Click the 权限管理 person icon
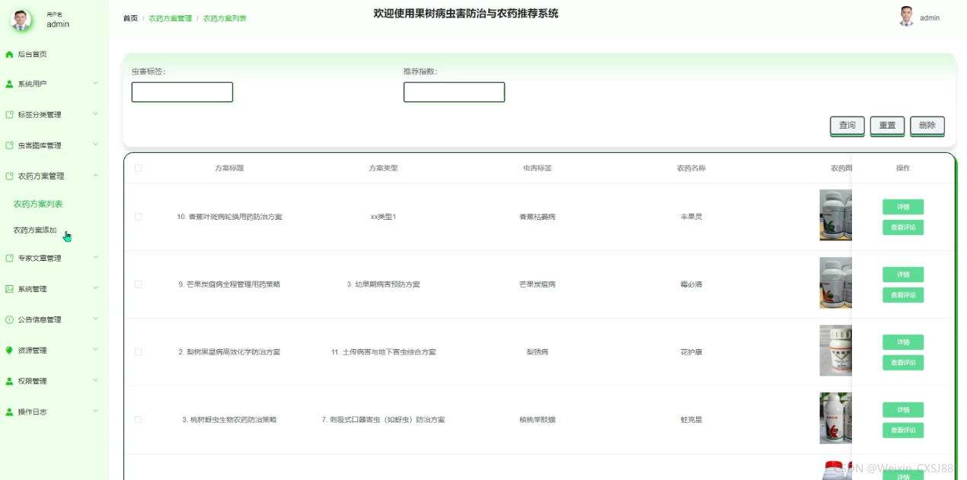The image size is (967, 480). [x=9, y=381]
